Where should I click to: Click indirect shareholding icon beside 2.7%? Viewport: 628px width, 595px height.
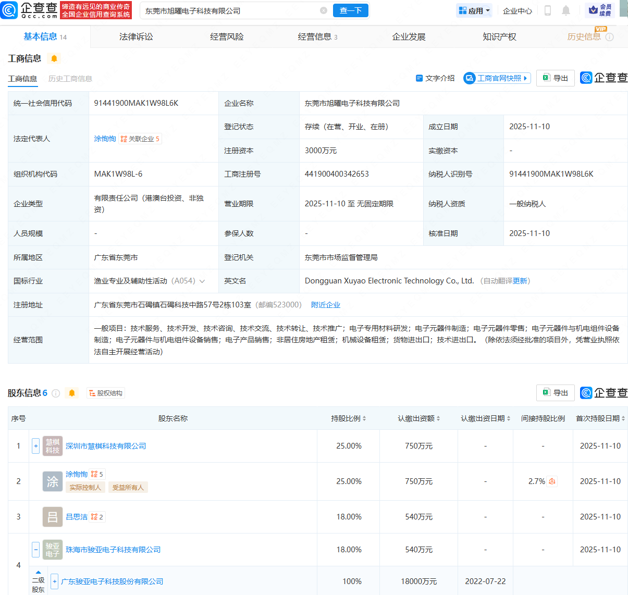click(x=552, y=481)
